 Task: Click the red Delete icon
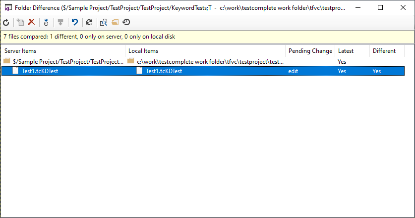tap(31, 22)
